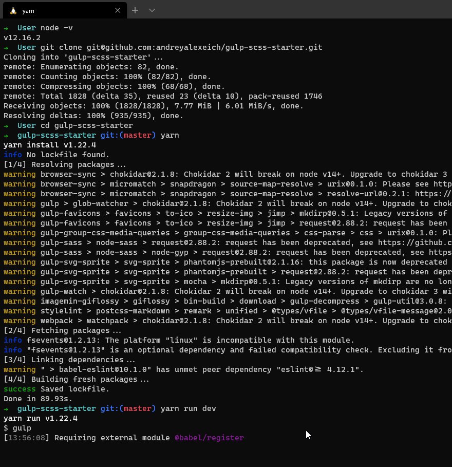452x467 pixels.
Task: Click 'Cloning into 'gulp-scss-starter'' line
Action: (83, 57)
